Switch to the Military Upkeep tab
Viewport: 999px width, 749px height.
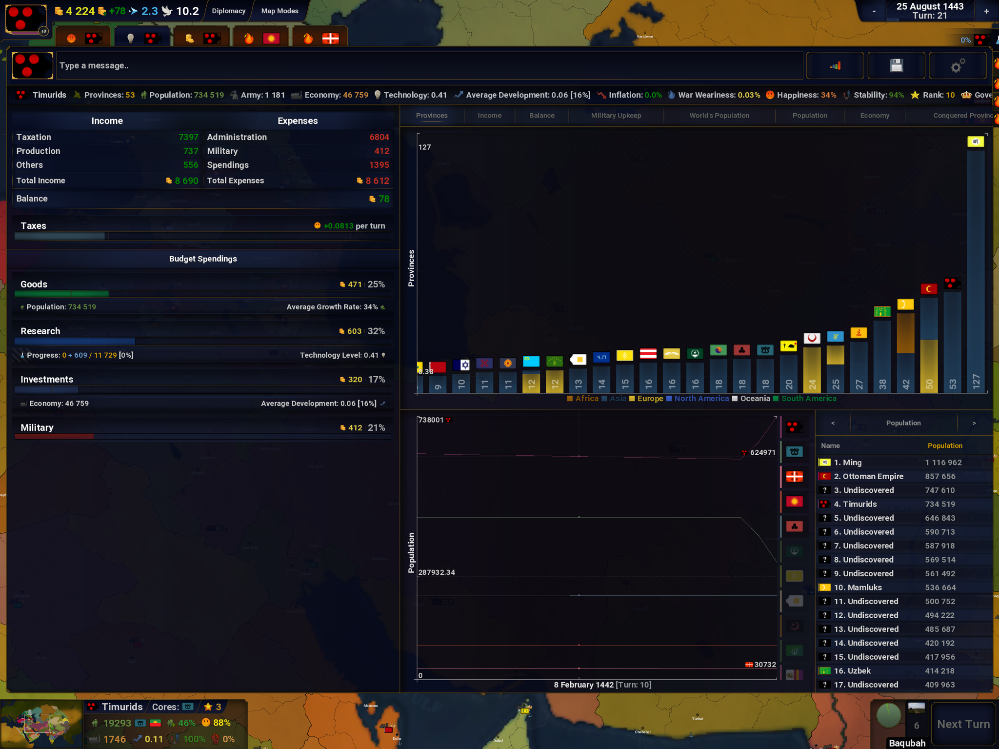click(616, 116)
